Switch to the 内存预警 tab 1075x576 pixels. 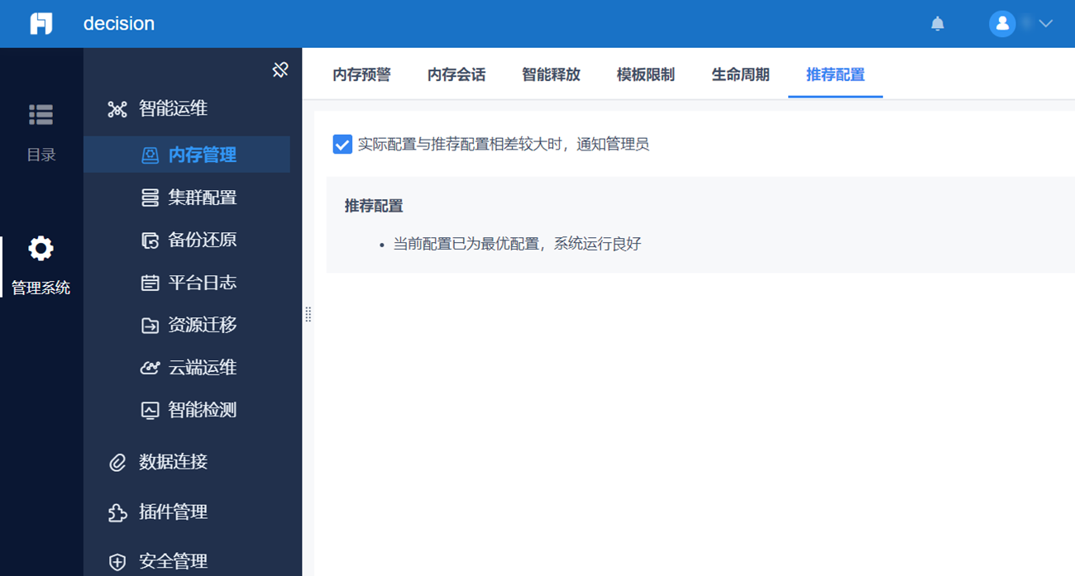coord(361,74)
